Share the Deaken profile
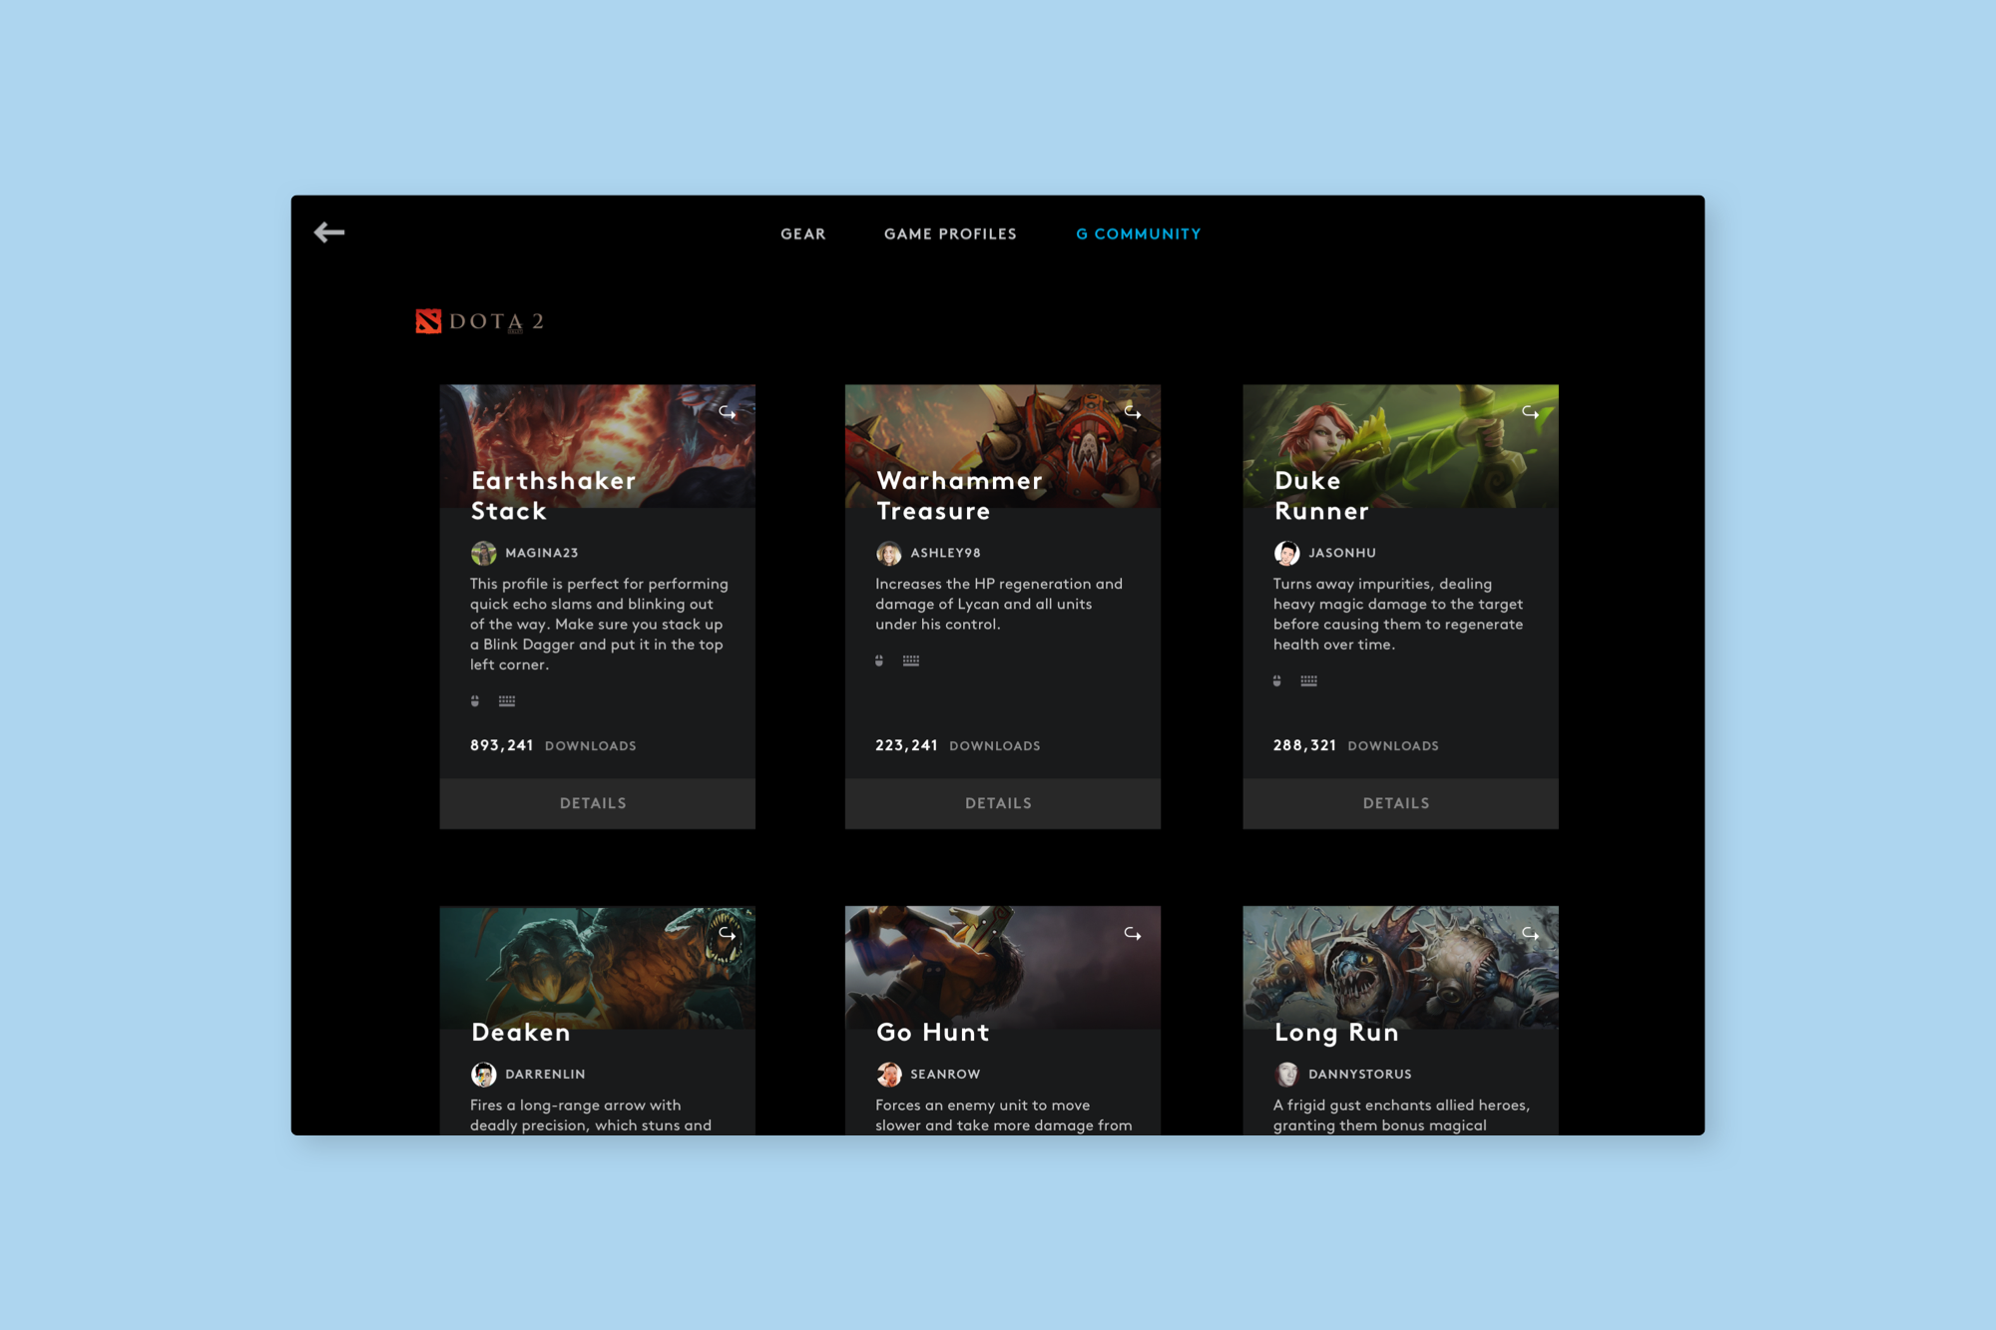This screenshot has height=1330, width=1996. [728, 934]
